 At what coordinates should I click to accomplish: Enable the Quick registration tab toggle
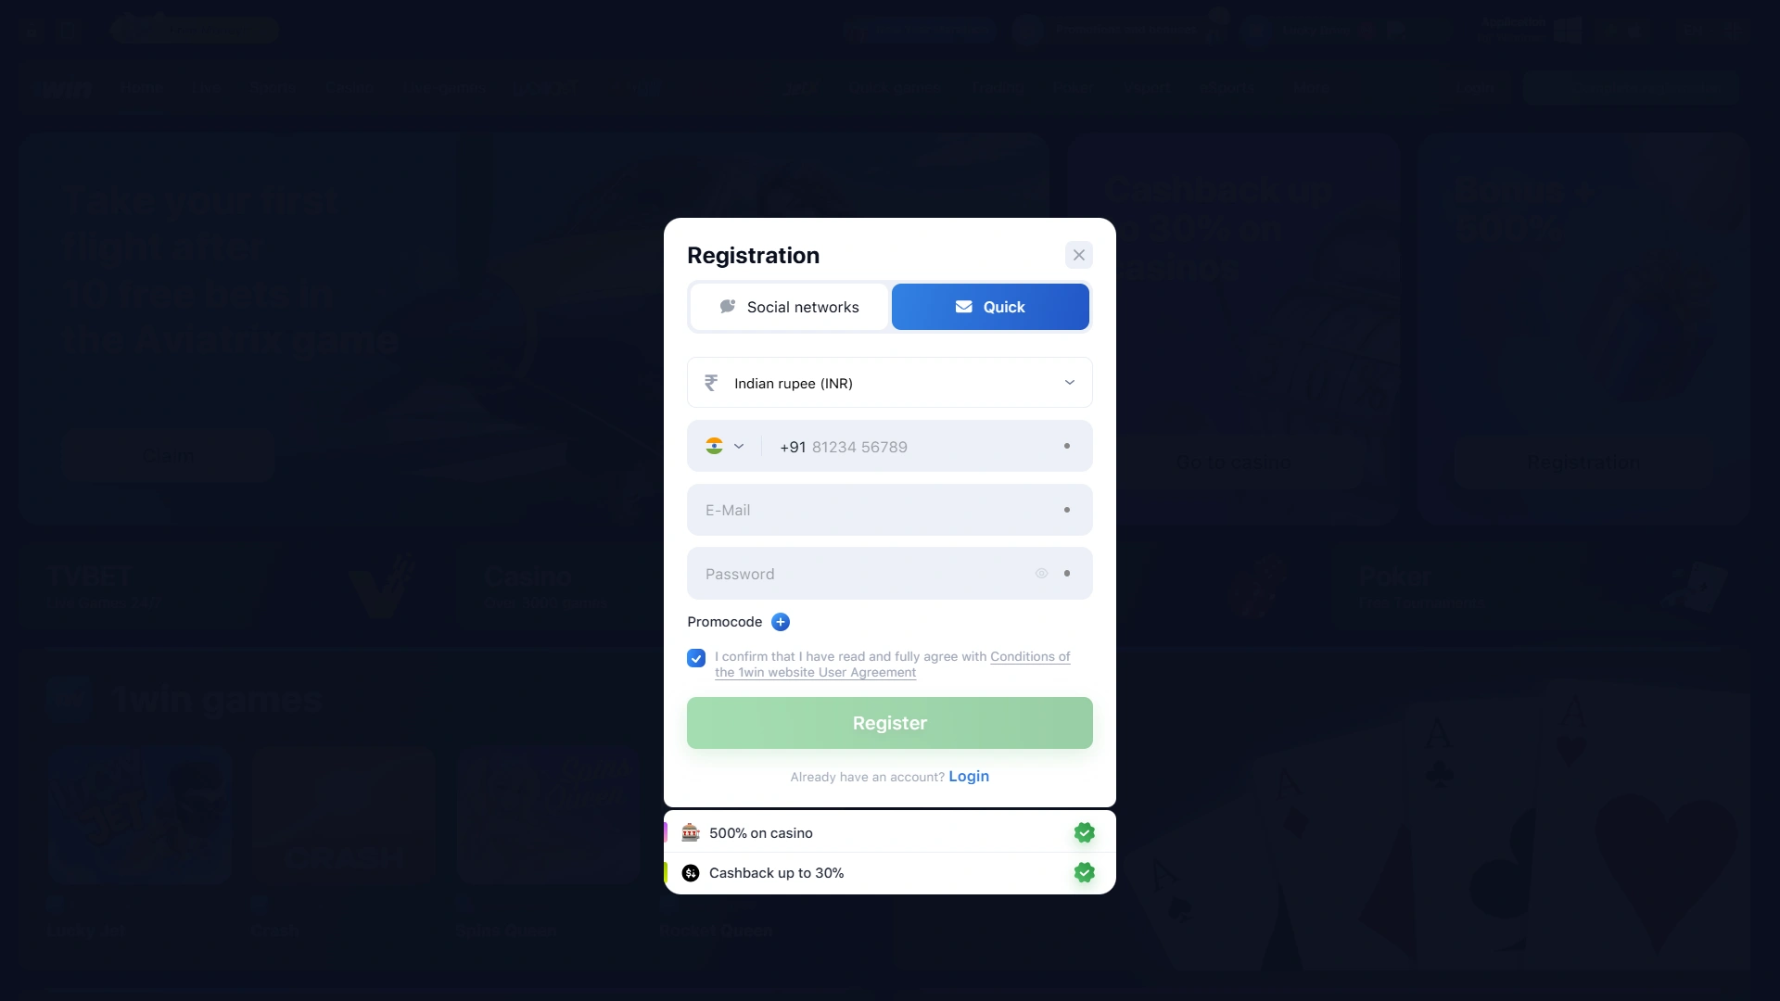(x=990, y=307)
